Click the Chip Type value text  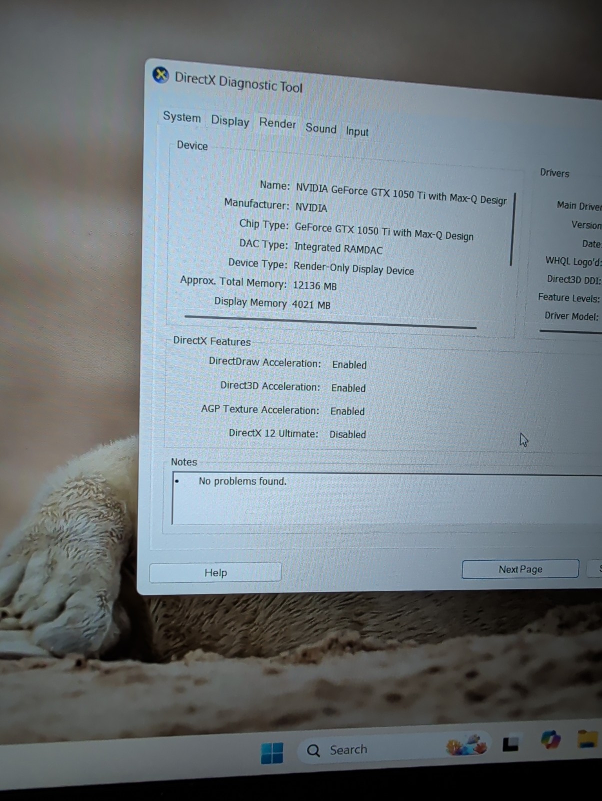click(384, 231)
